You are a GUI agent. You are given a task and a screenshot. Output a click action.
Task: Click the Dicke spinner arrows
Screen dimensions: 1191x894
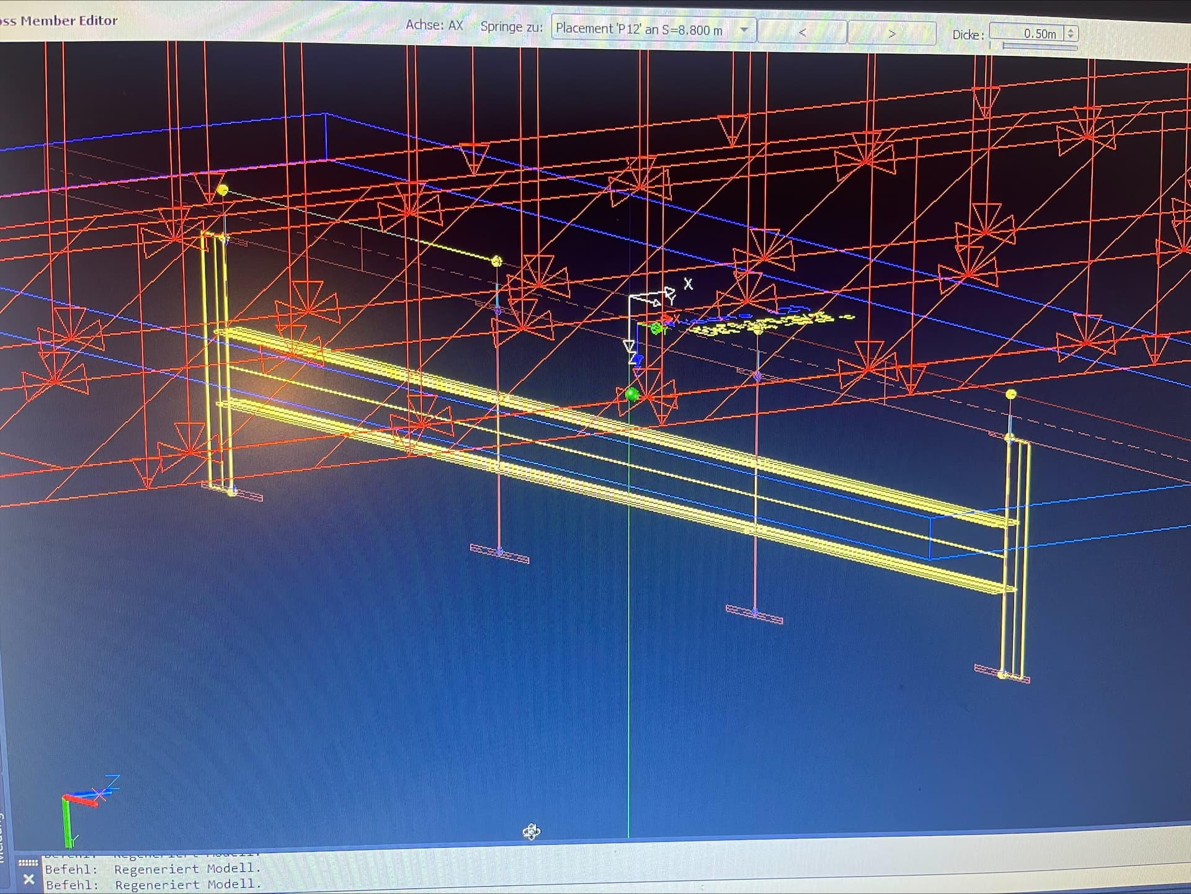[x=1071, y=34]
